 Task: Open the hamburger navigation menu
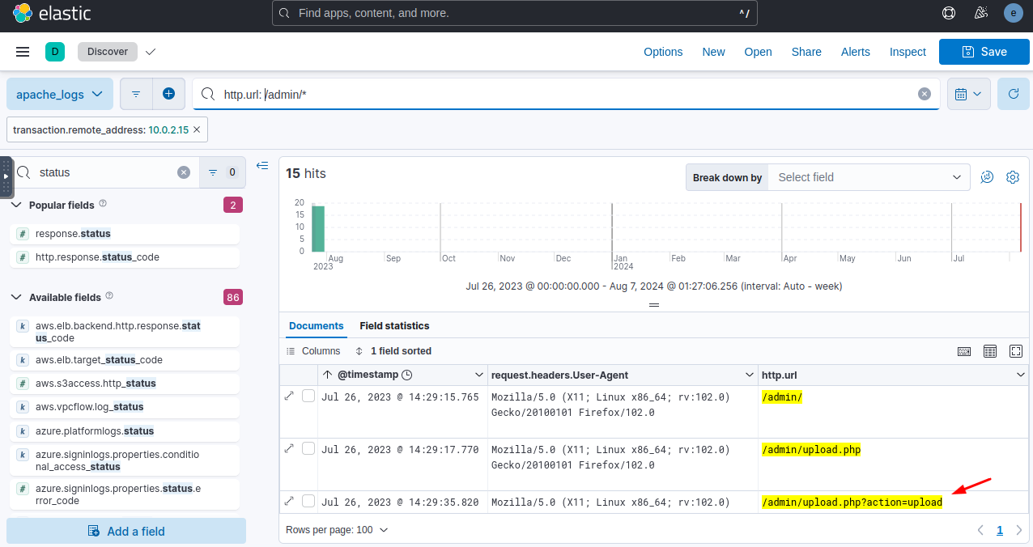(x=23, y=52)
